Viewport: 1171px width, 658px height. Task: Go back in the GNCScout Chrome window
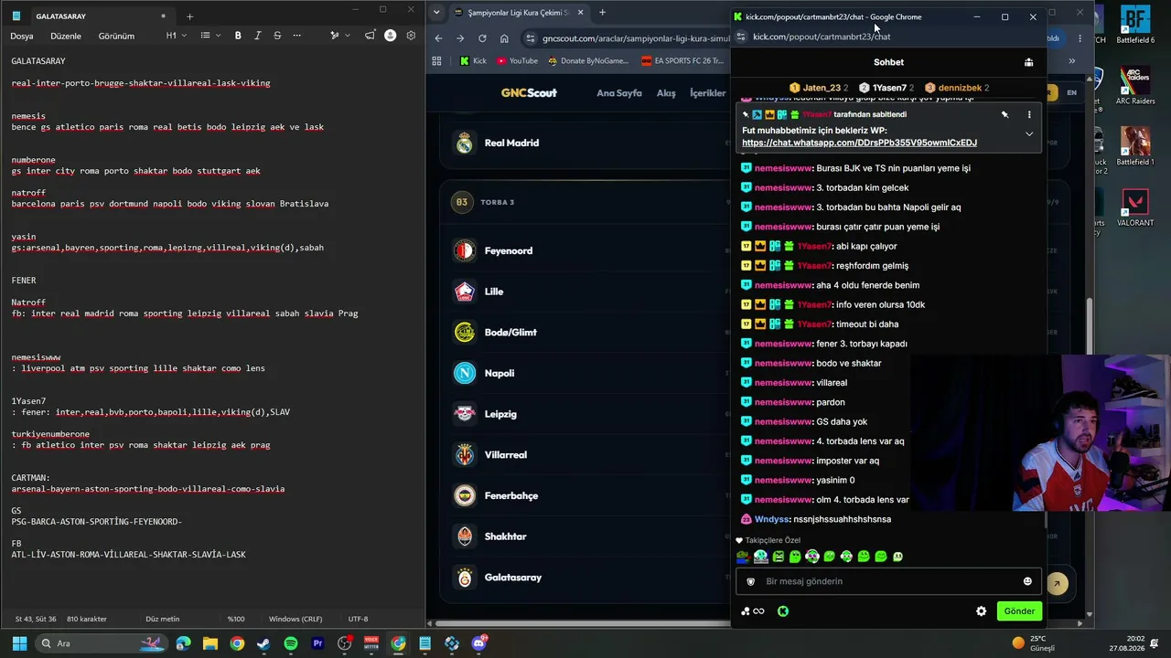438,38
